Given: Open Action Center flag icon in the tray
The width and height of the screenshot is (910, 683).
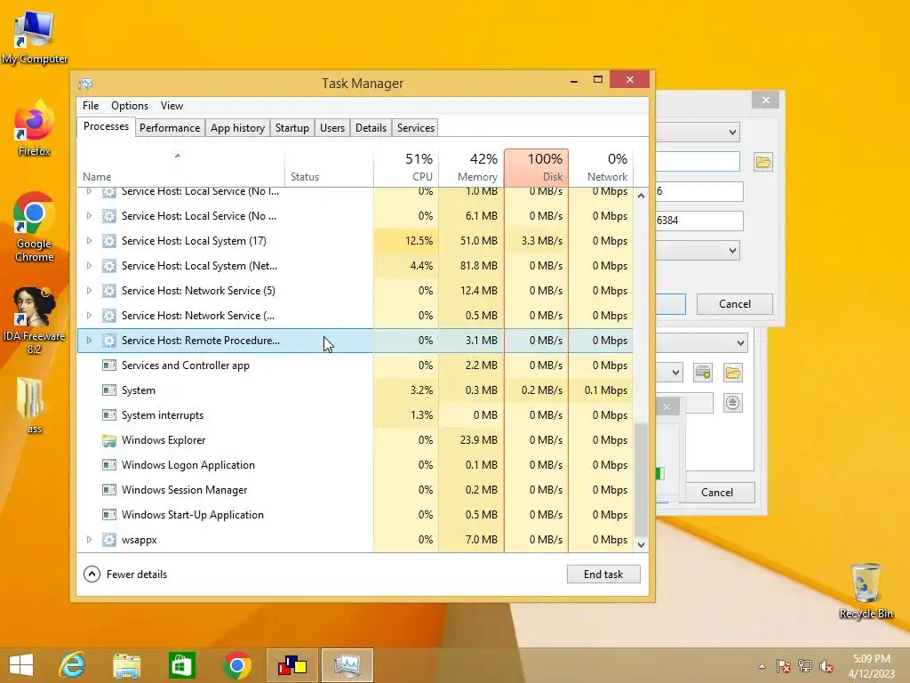Looking at the screenshot, I should point(784,666).
